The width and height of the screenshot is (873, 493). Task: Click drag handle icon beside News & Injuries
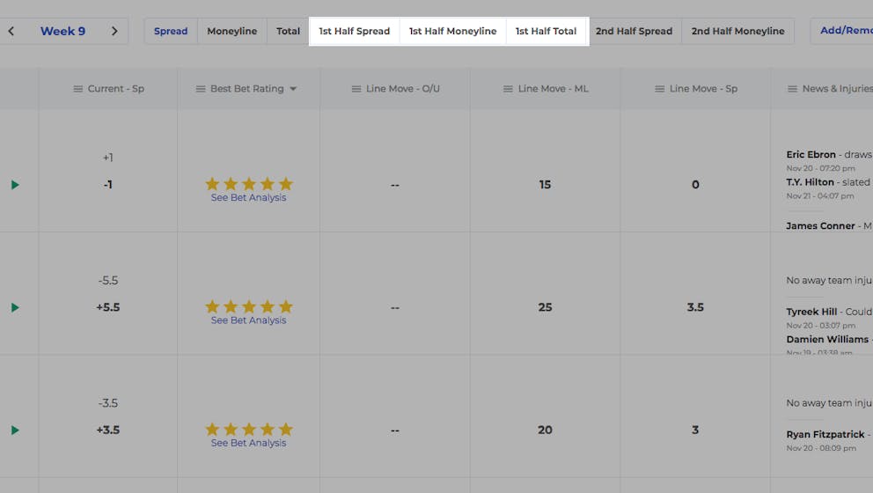coord(792,89)
